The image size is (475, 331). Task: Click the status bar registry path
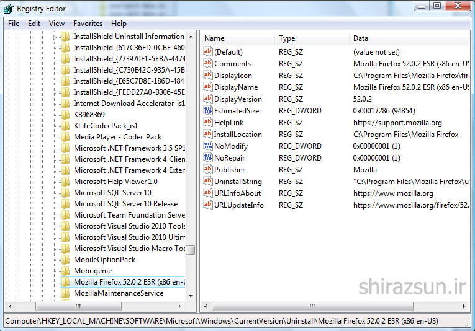(x=222, y=321)
